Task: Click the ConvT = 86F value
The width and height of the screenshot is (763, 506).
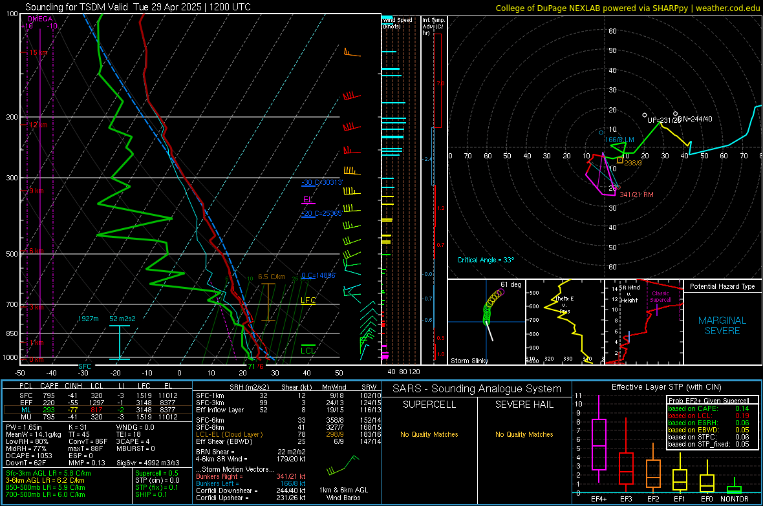Action: (x=87, y=441)
